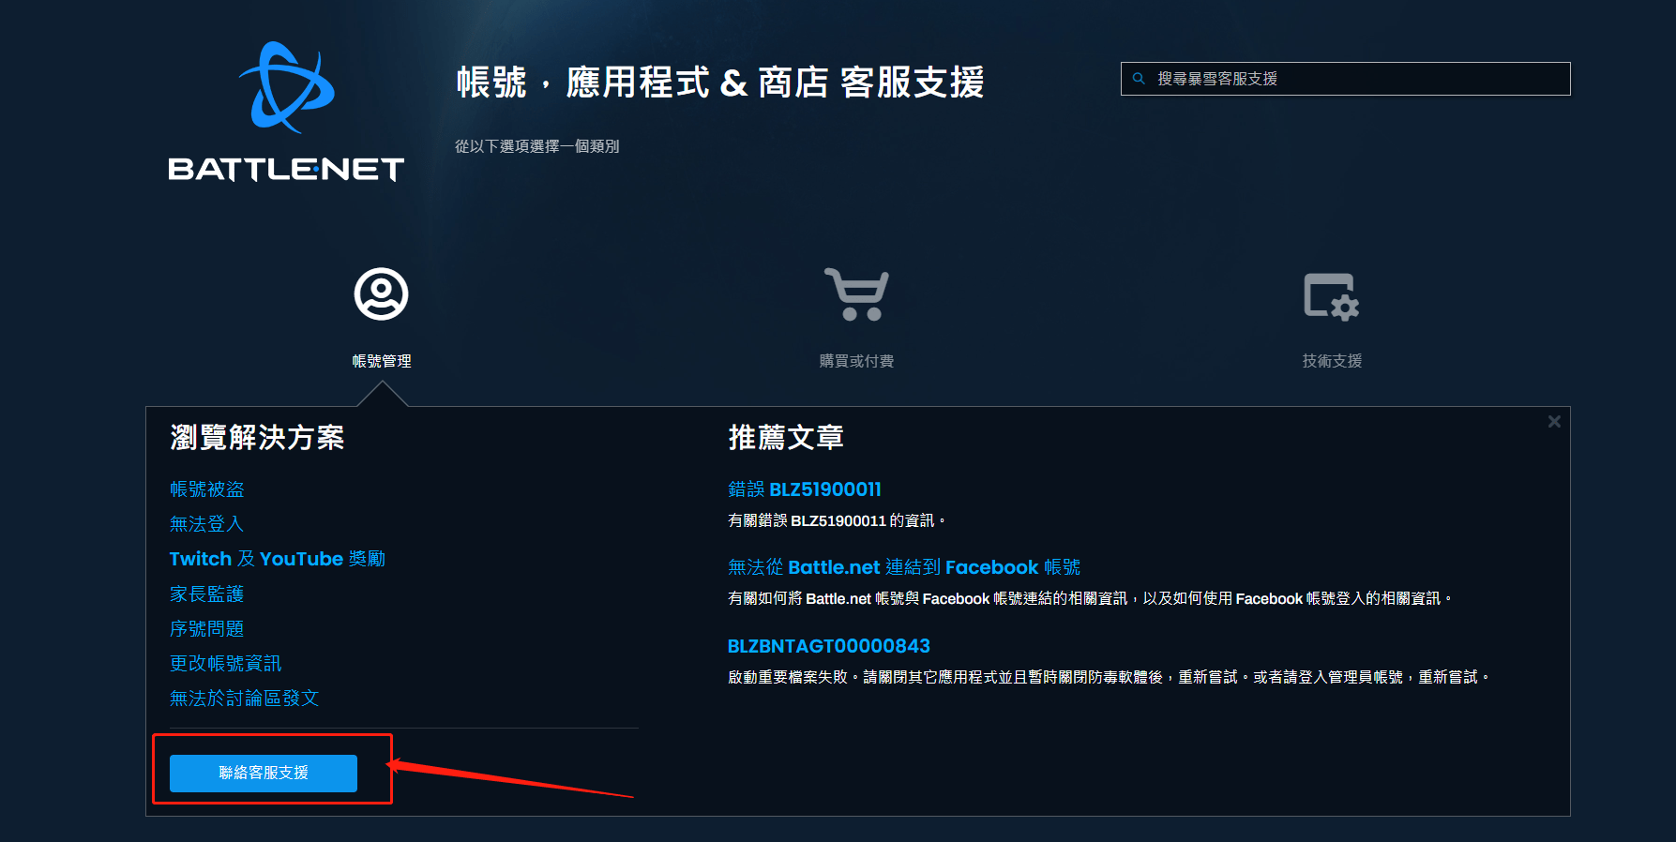Open the 無法於討論區發文 link
The width and height of the screenshot is (1676, 842).
pyautogui.click(x=245, y=698)
